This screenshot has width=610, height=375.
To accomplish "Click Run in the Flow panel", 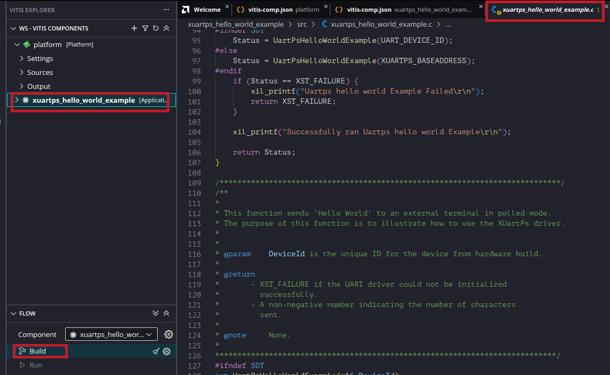I will pos(35,365).
